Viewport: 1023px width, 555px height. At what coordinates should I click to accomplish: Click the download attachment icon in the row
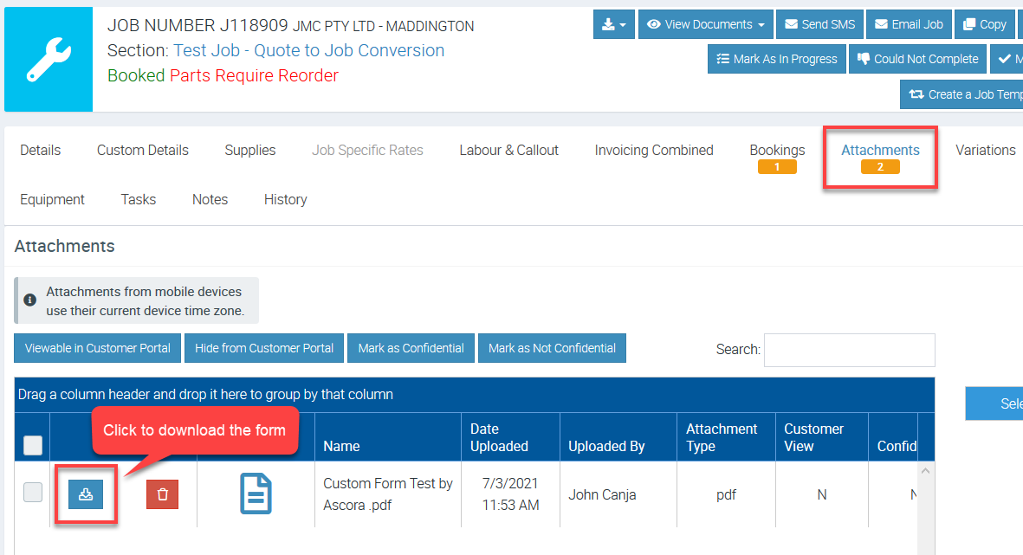pos(86,494)
